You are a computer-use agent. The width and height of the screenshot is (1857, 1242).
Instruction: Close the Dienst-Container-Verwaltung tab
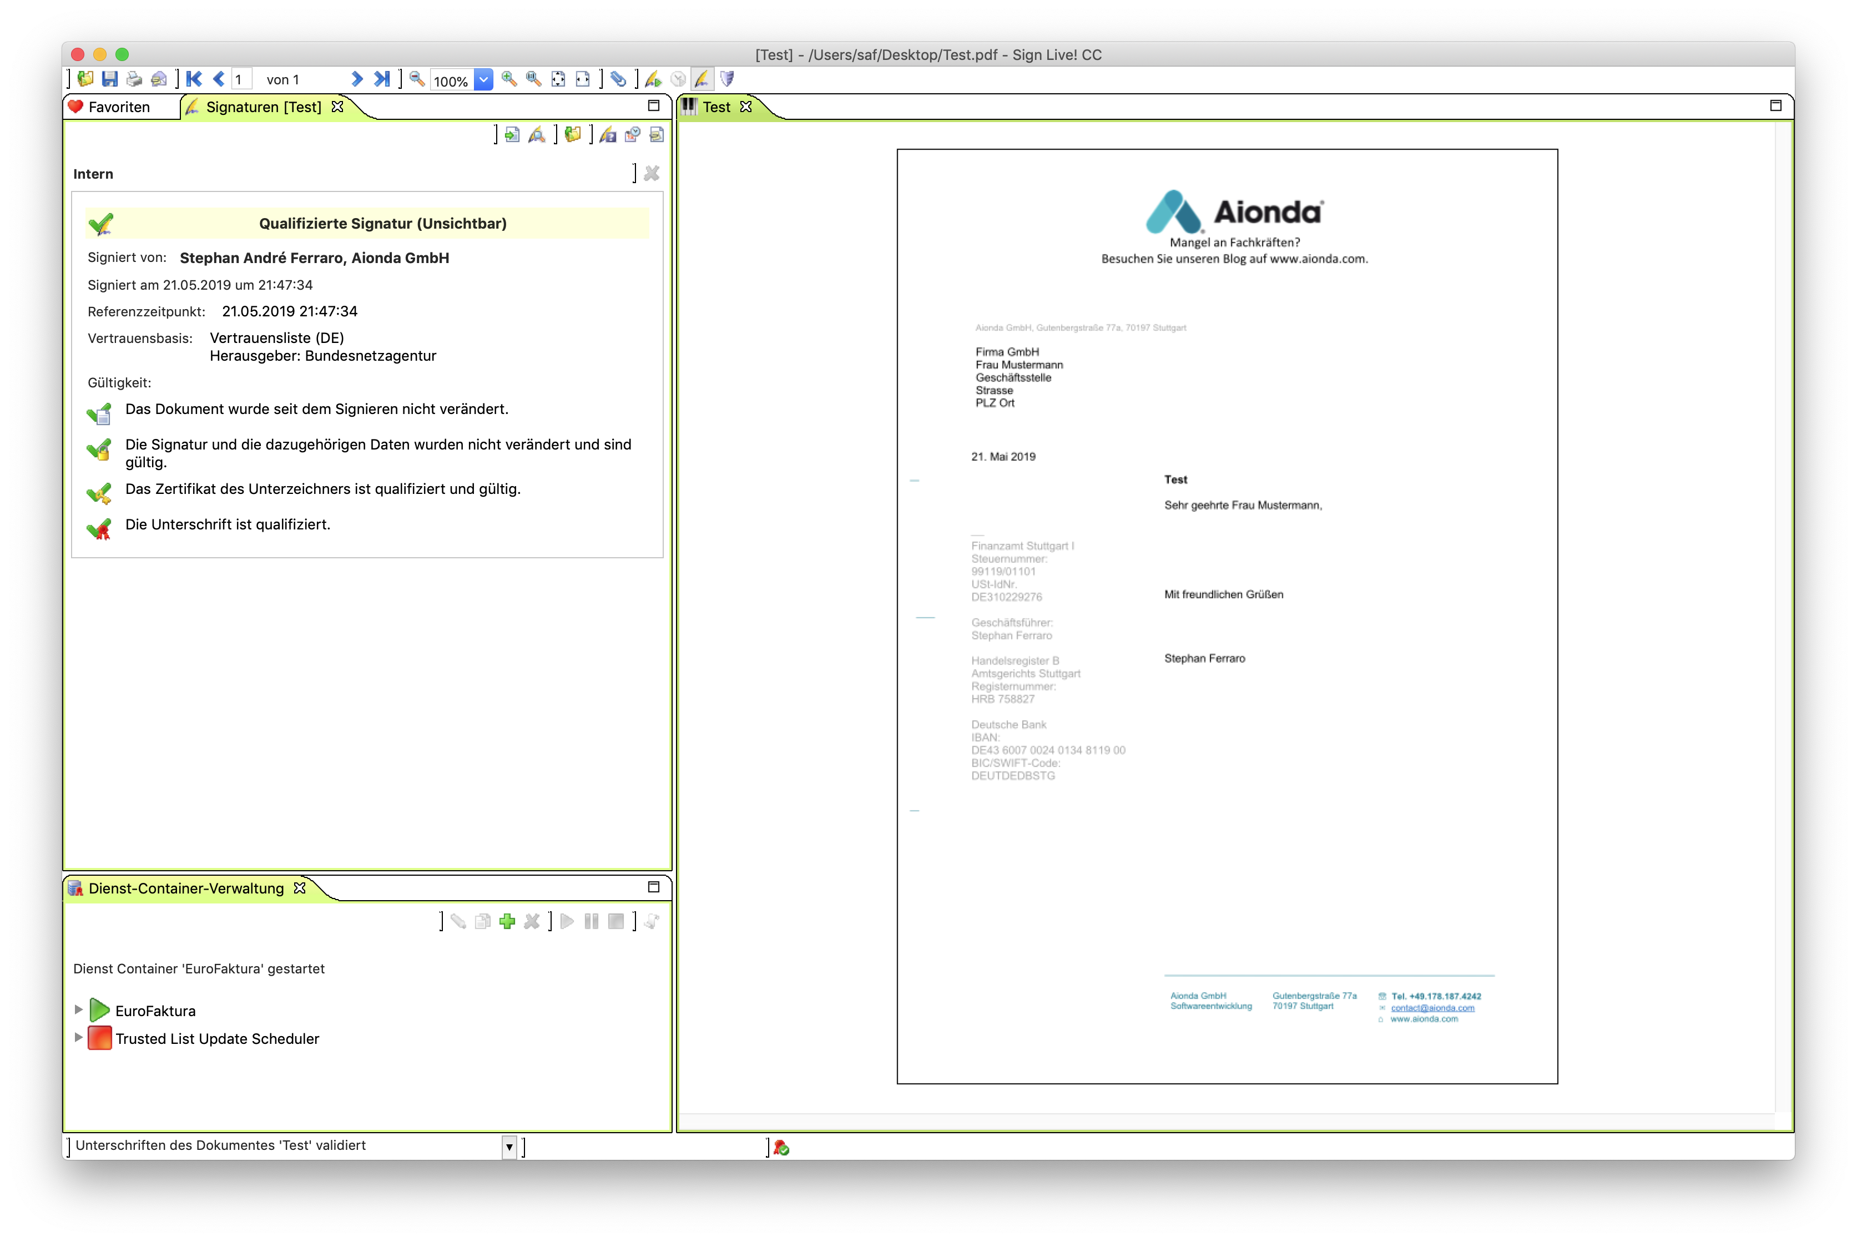point(299,888)
